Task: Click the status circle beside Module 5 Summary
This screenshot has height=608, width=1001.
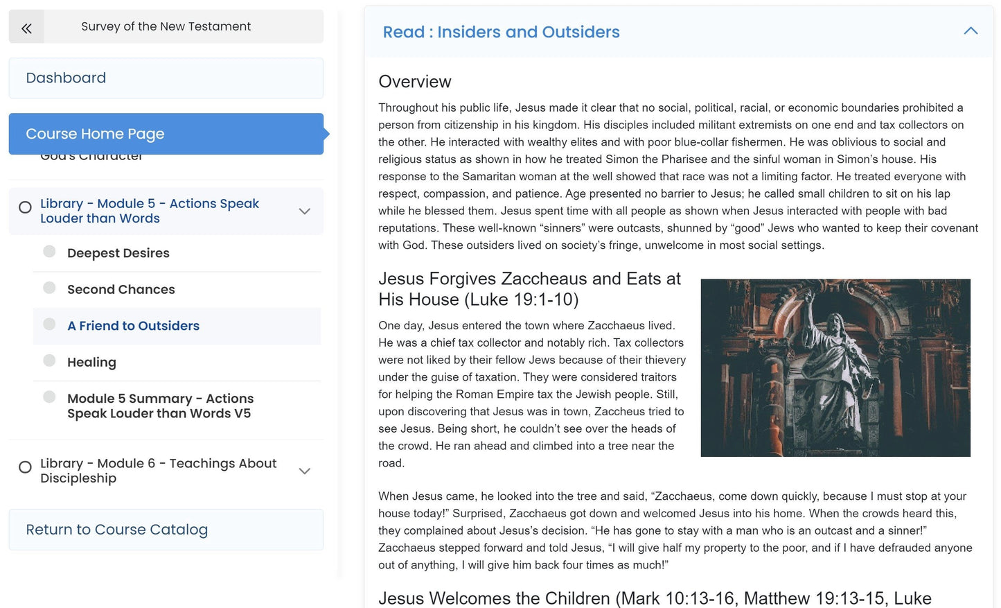Action: pos(48,397)
